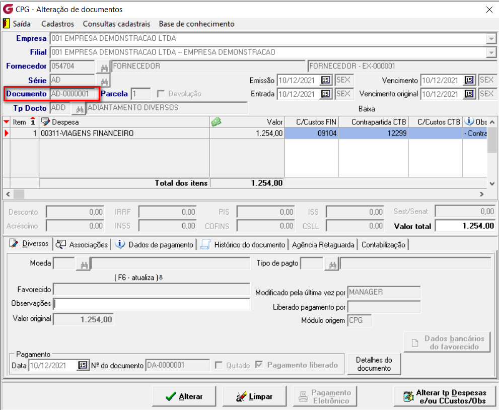Toggle the Pagamento liberado checkbox
499x410 pixels.
pos(259,365)
